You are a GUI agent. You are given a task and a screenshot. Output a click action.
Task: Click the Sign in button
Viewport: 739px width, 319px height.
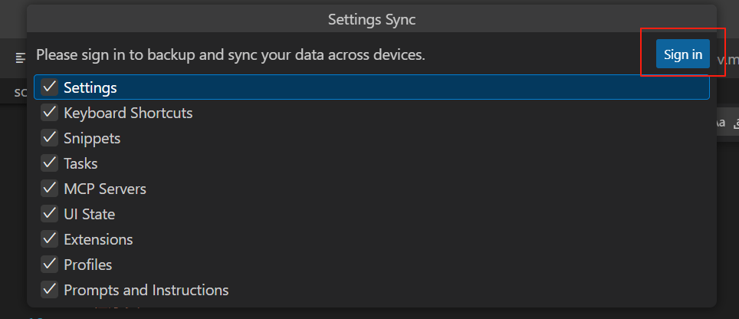click(682, 54)
